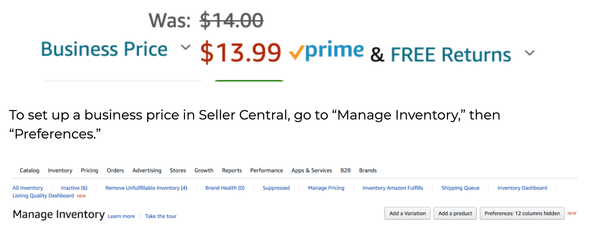
Task: Click the Take the tour link
Action: coord(161,216)
